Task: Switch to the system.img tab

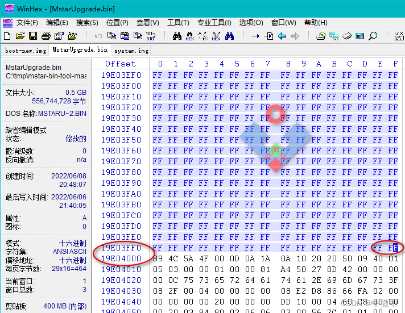Action: [131, 51]
